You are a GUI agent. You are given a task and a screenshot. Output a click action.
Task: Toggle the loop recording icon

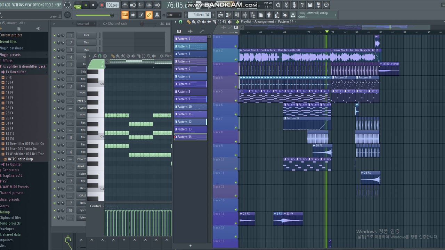click(157, 5)
